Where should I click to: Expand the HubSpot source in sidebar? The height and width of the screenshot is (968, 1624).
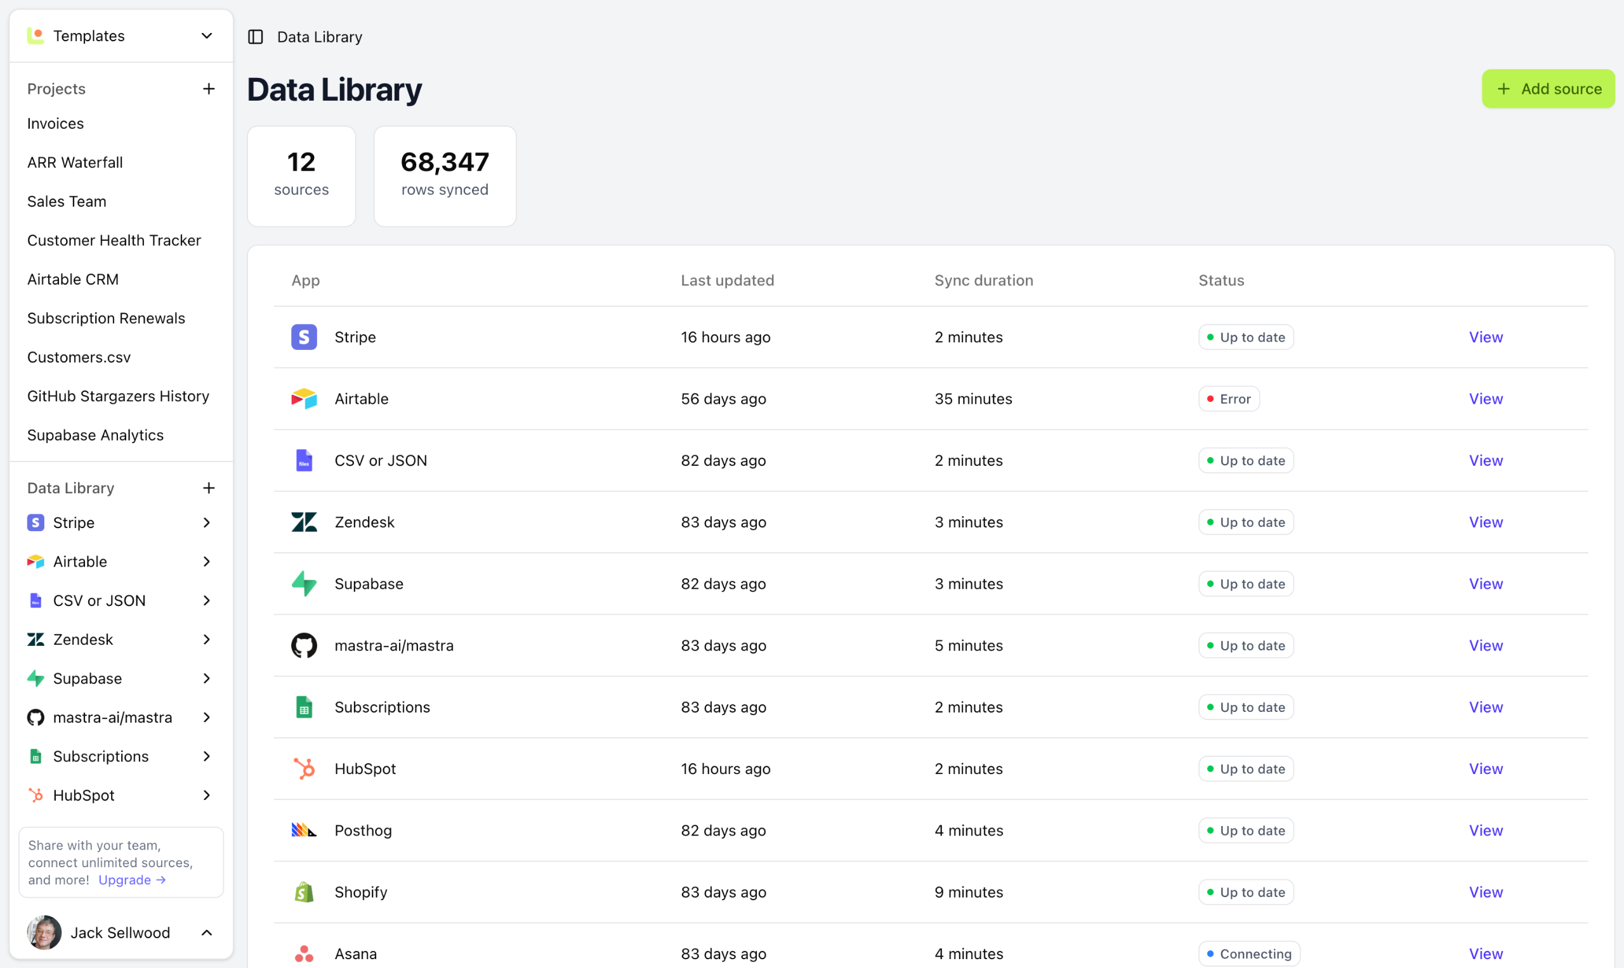207,795
